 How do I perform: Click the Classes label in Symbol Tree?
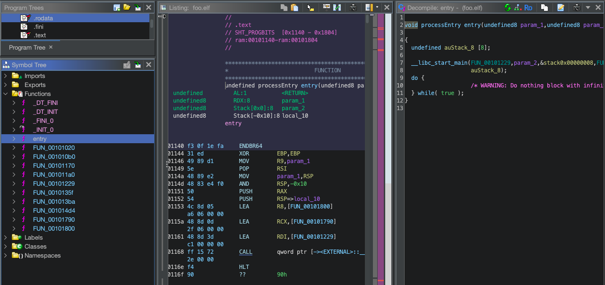coord(35,246)
